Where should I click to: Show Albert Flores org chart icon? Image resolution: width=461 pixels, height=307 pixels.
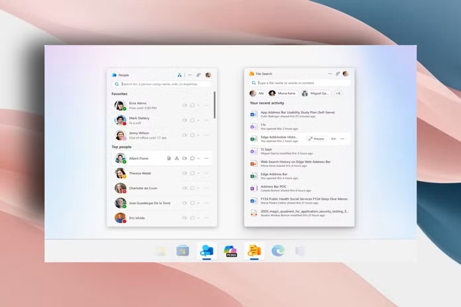click(176, 158)
